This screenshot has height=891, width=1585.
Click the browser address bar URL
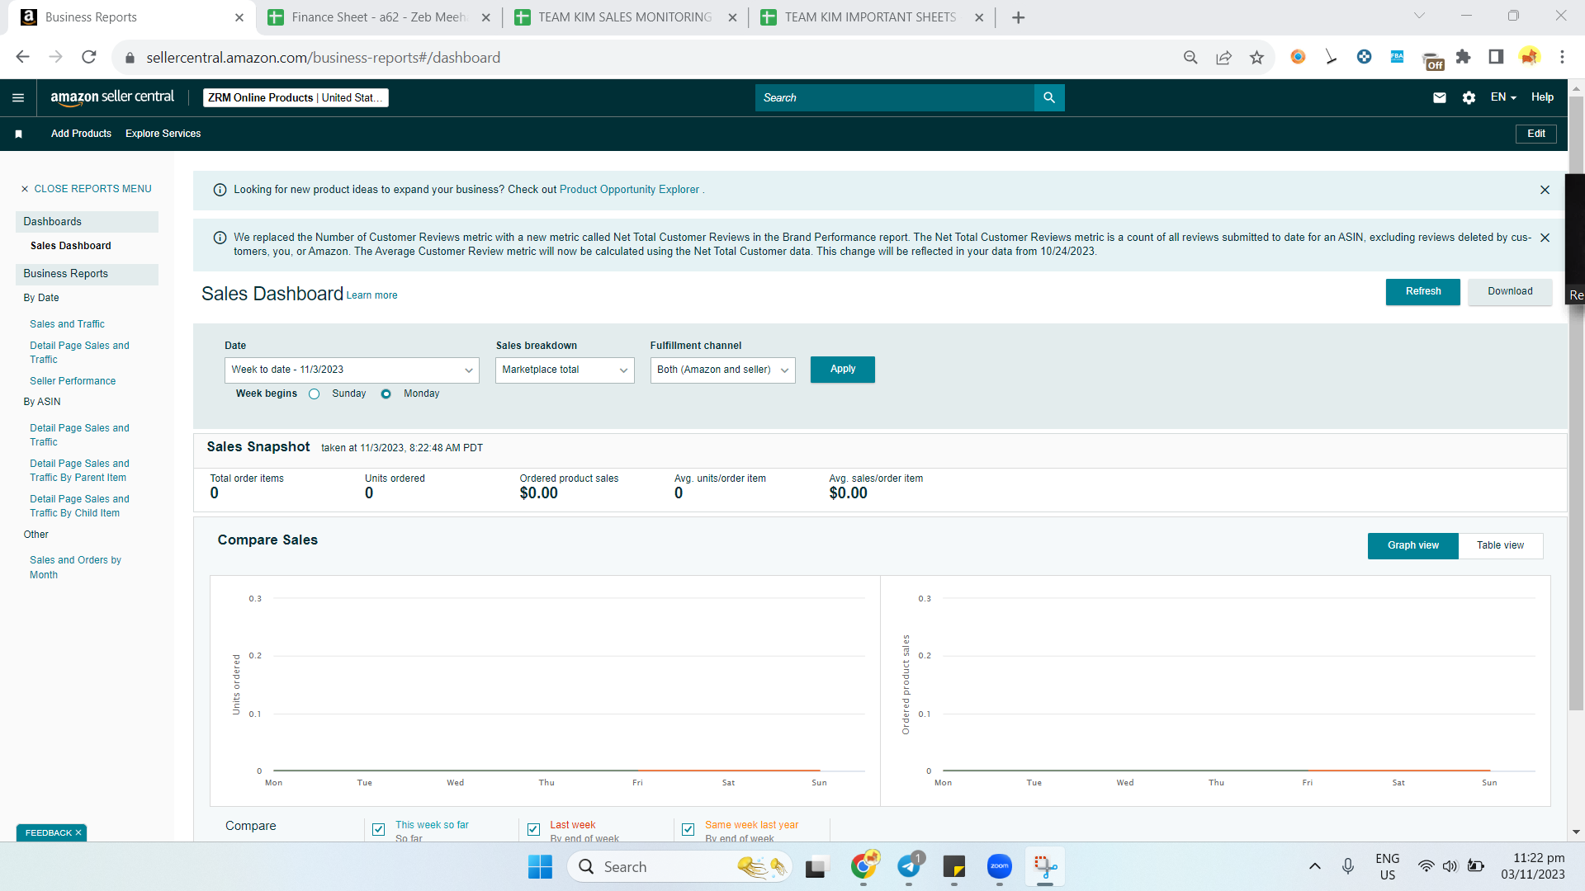323,57
